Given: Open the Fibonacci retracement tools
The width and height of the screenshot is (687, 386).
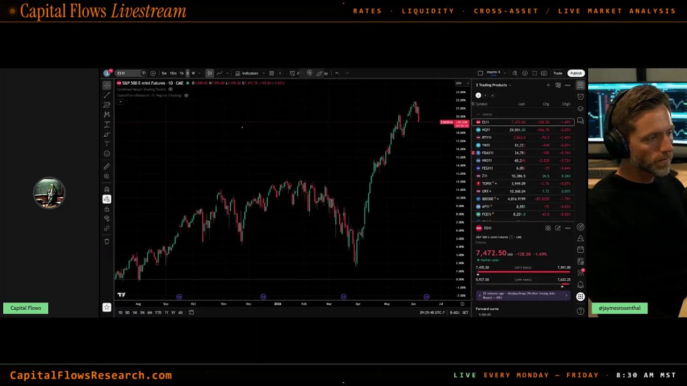Looking at the screenshot, I should (107, 105).
